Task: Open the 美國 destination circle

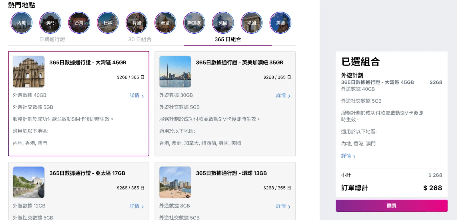Action: pyautogui.click(x=280, y=23)
